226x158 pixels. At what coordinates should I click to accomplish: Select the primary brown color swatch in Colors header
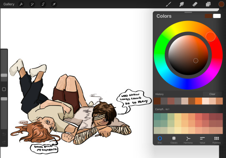(208, 16)
